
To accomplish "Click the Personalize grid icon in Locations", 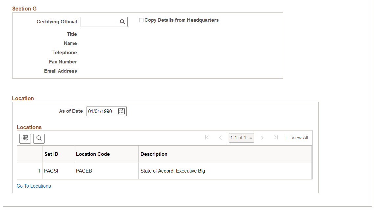I will tap(25, 138).
